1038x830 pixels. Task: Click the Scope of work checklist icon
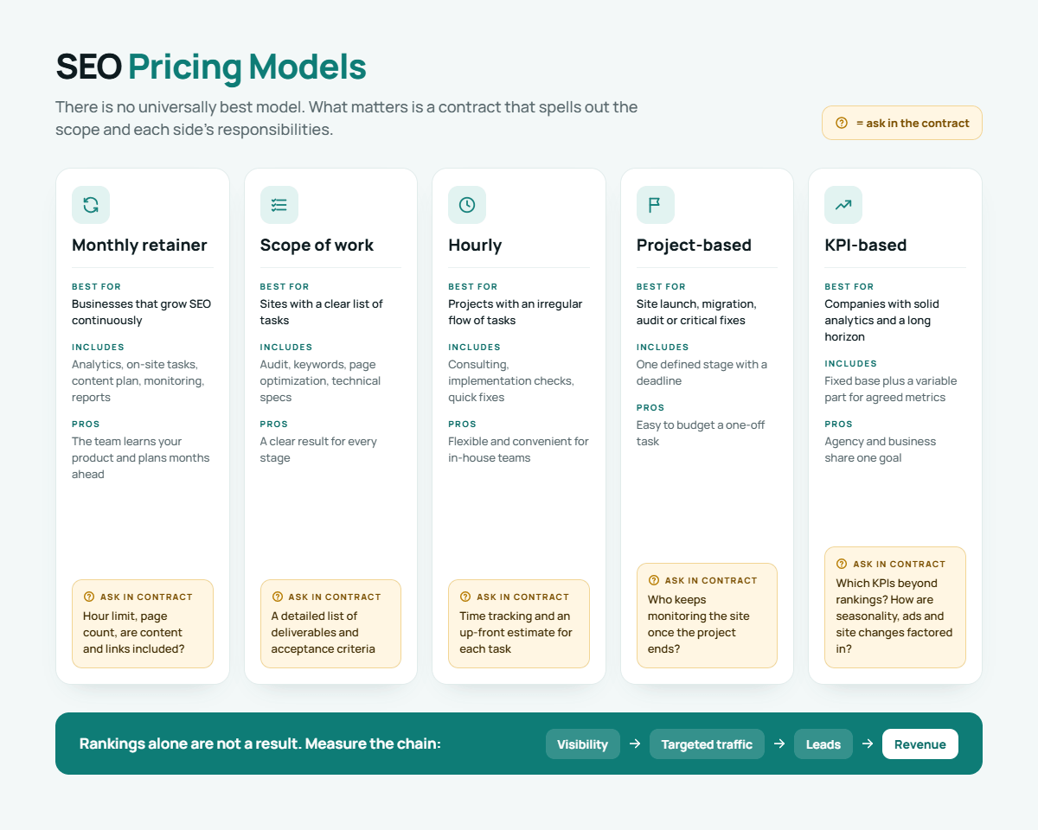[x=279, y=205]
